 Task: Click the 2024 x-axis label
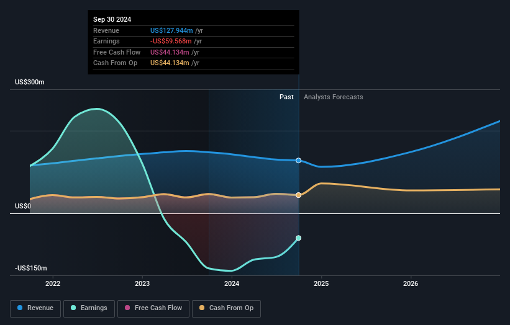point(232,284)
